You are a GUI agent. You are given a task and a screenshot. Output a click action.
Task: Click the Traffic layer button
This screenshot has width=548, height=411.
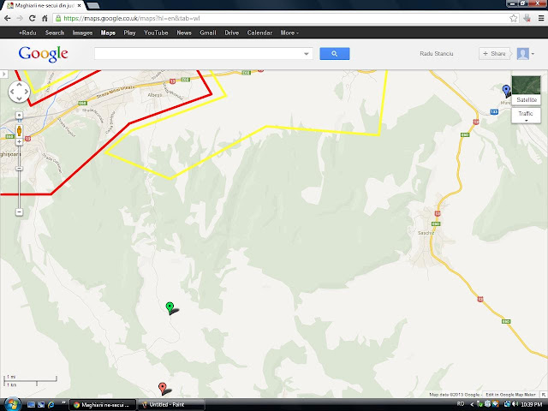tap(526, 116)
